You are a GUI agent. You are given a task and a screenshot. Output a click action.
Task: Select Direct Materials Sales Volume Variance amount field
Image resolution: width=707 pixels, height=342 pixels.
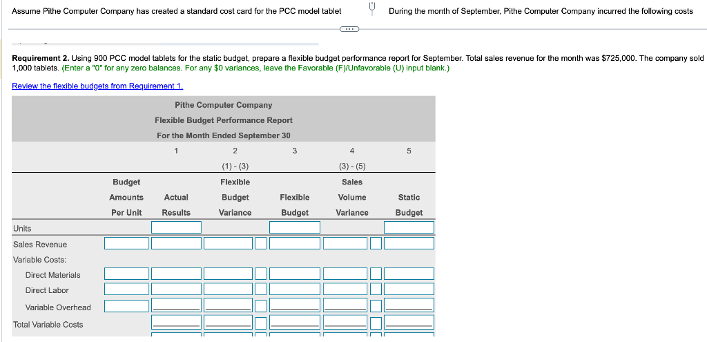345,274
